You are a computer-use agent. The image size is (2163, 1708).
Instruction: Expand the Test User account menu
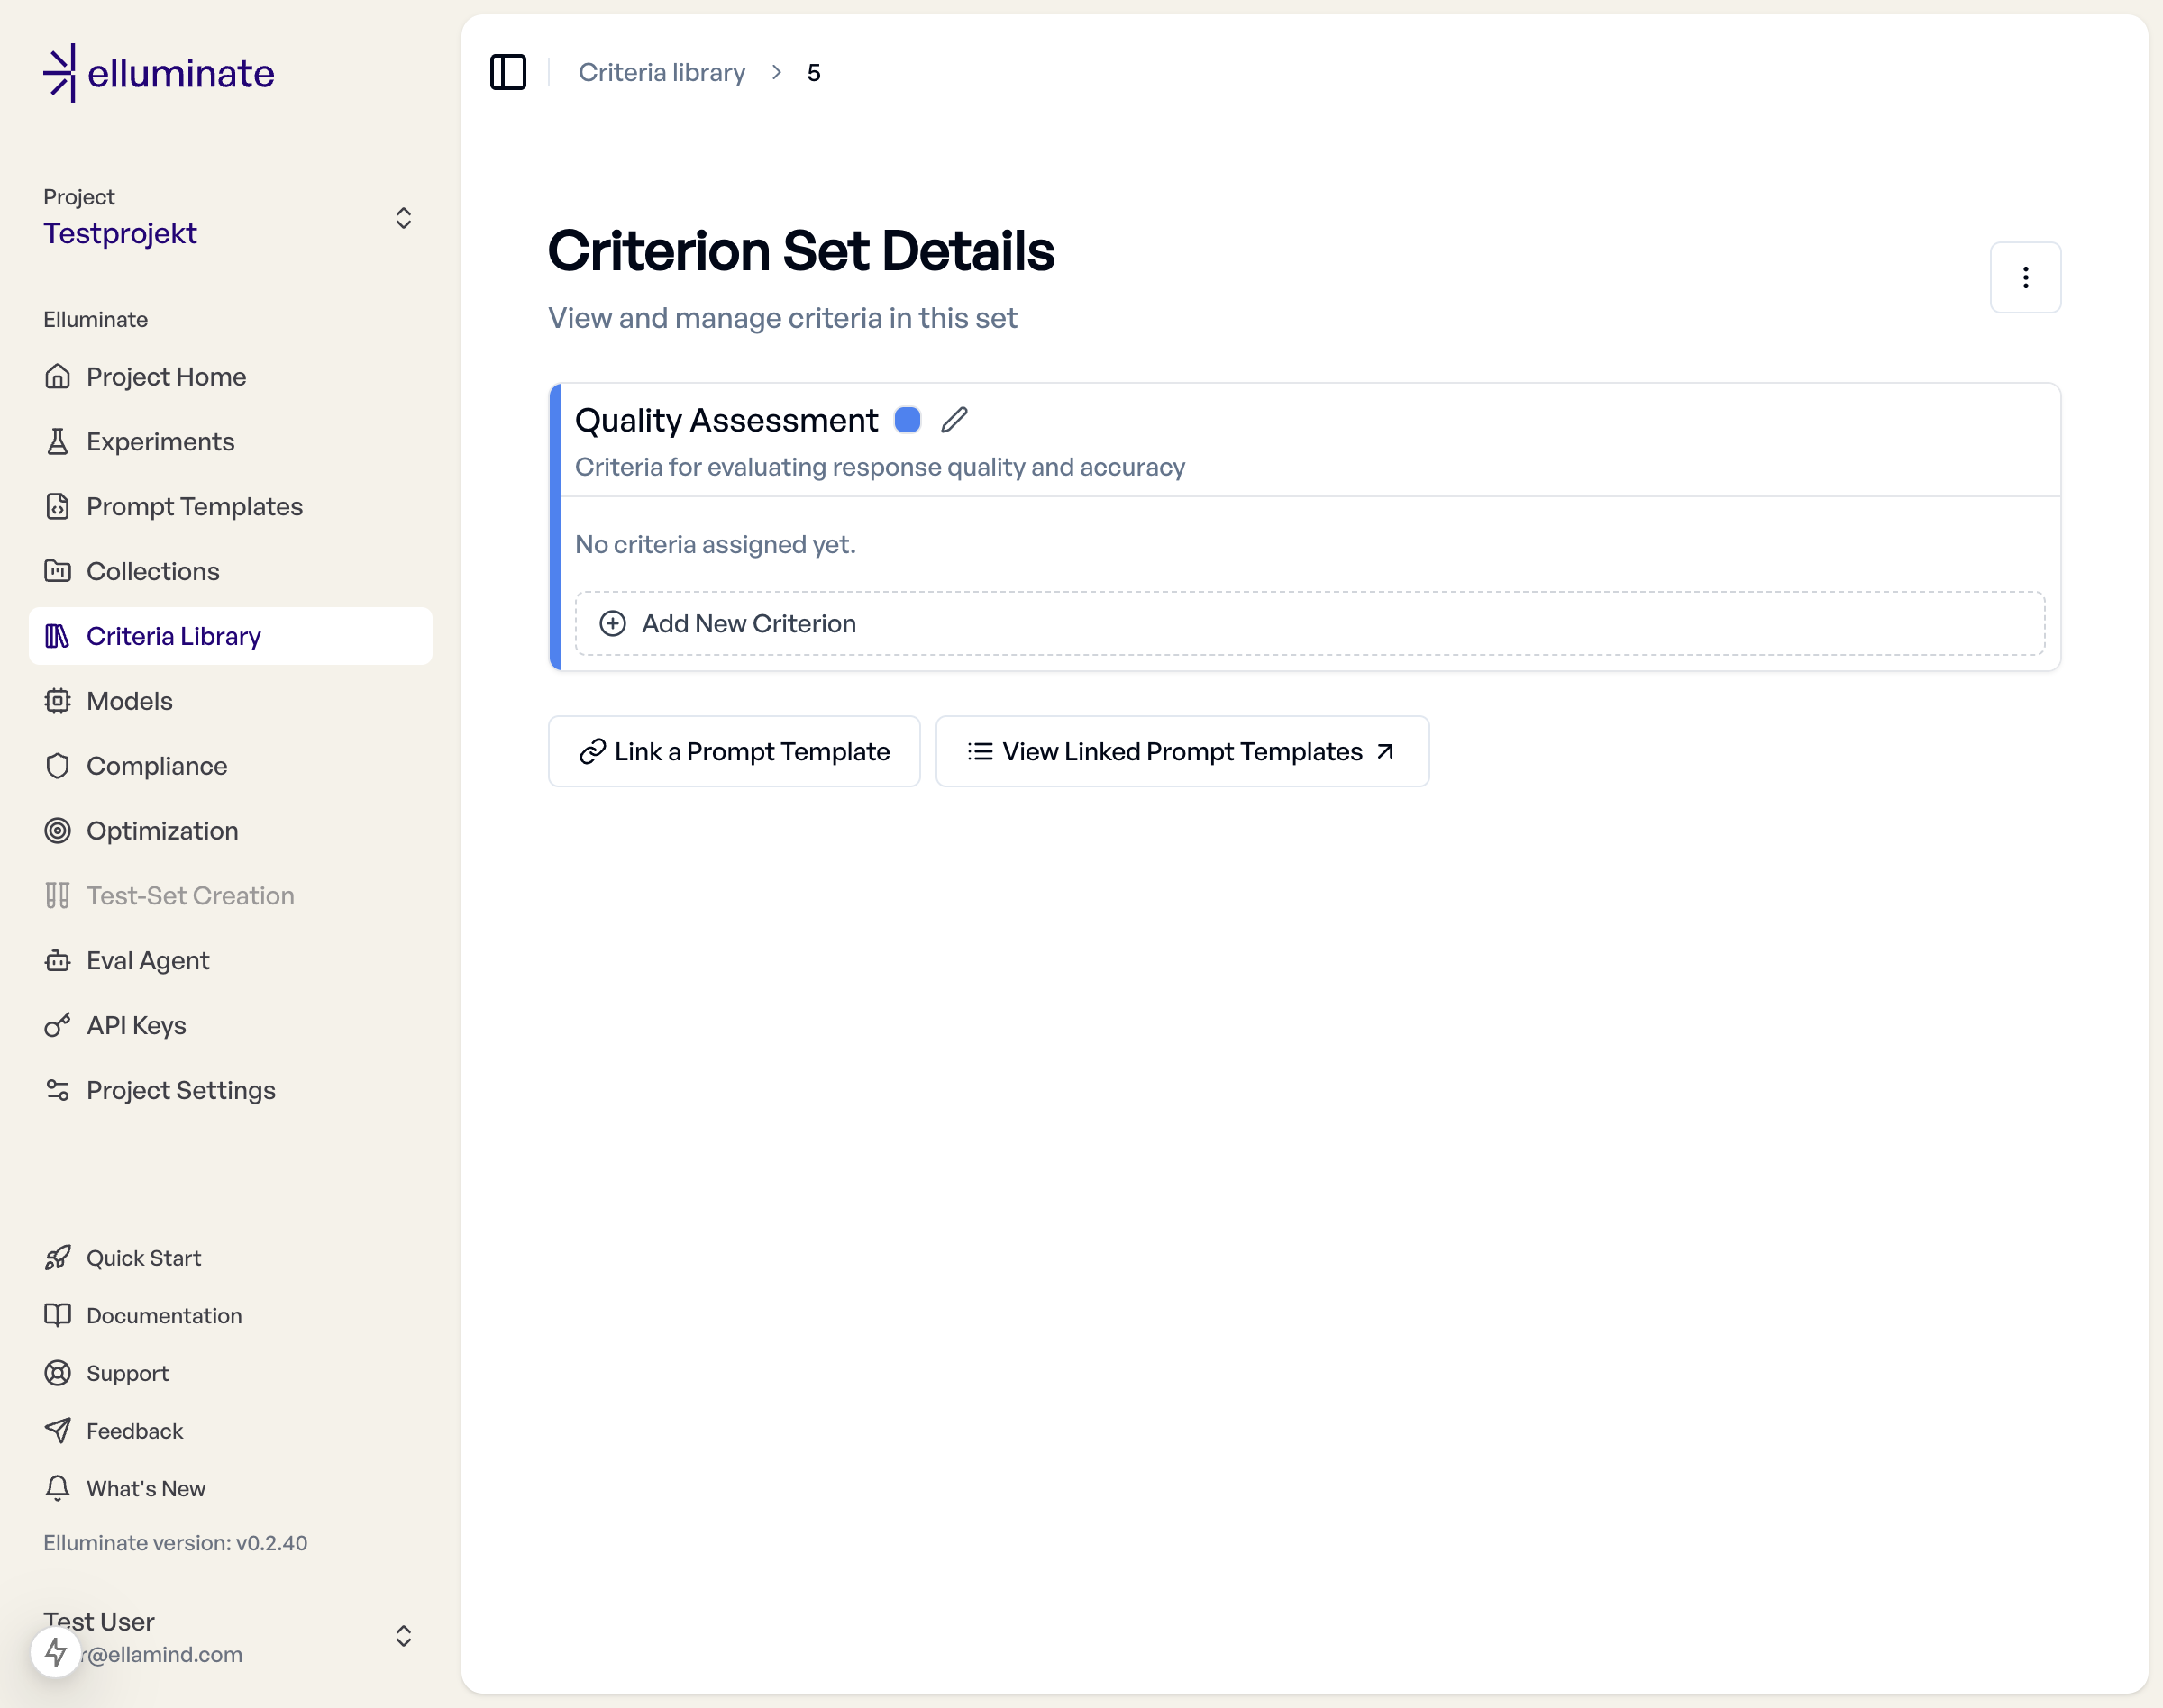[x=403, y=1636]
